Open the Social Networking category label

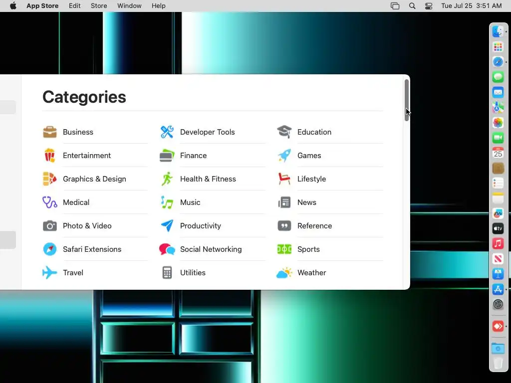pyautogui.click(x=211, y=249)
